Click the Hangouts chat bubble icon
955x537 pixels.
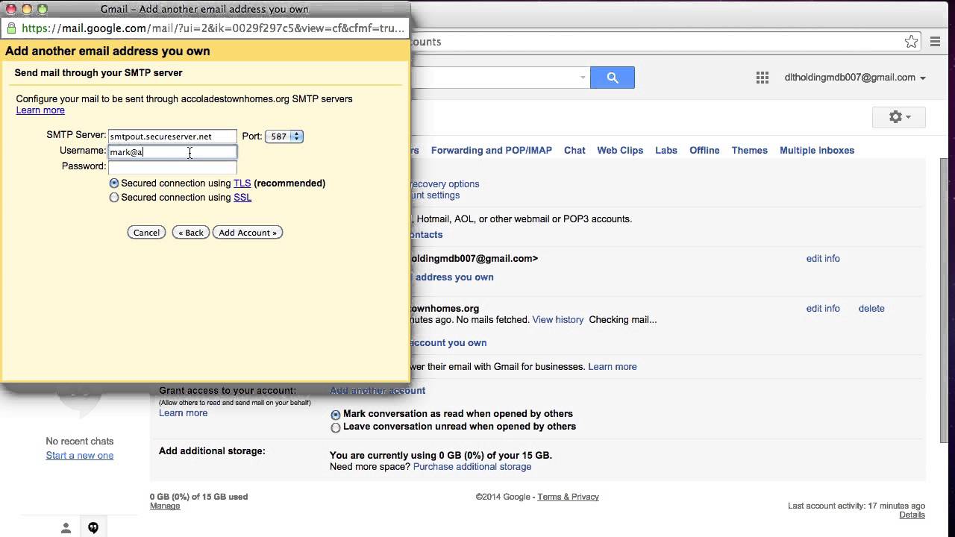pos(93,528)
